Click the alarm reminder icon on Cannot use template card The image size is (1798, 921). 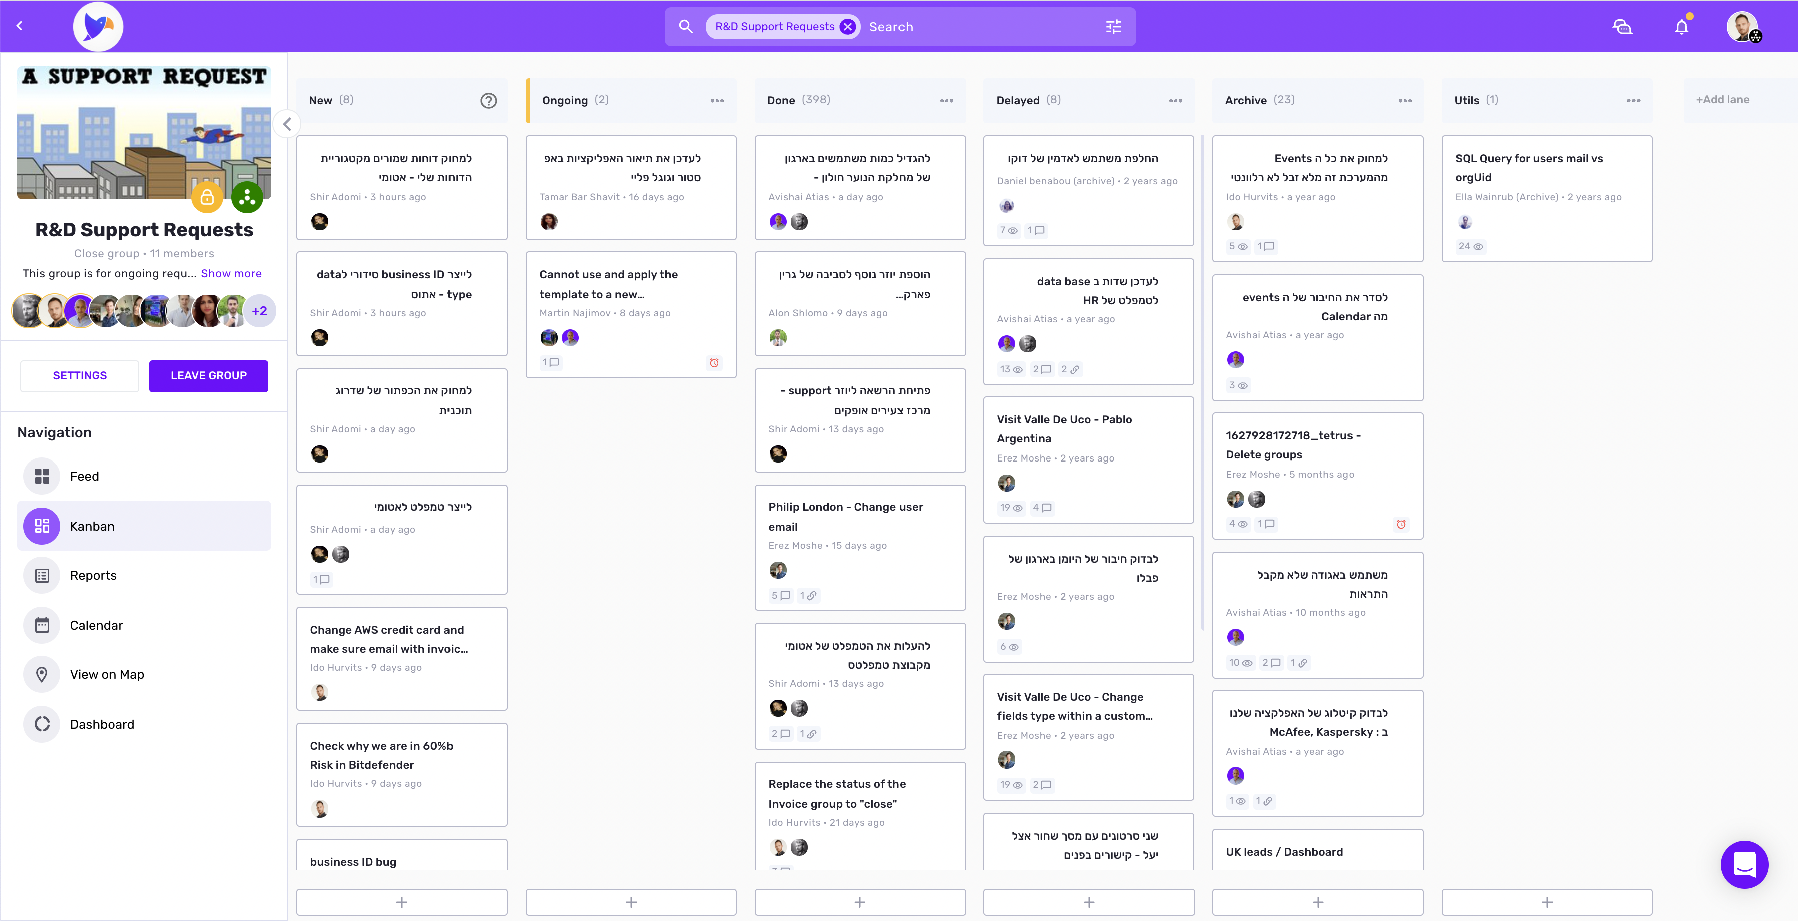tap(714, 363)
